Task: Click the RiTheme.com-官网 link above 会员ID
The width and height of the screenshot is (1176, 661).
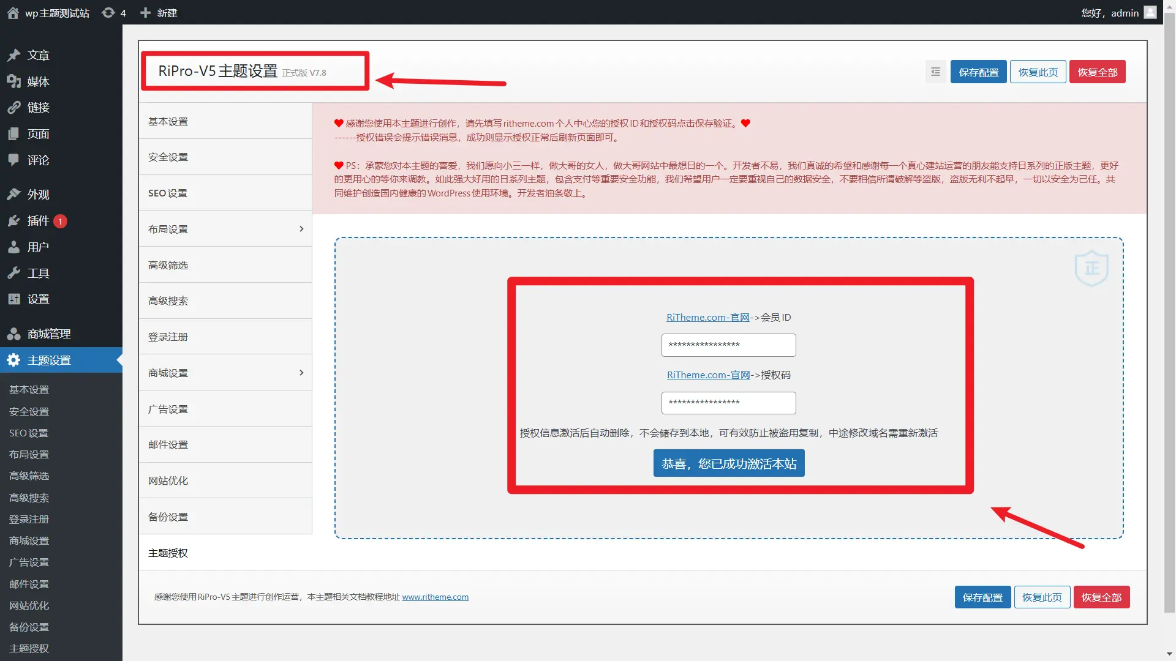Action: [707, 317]
